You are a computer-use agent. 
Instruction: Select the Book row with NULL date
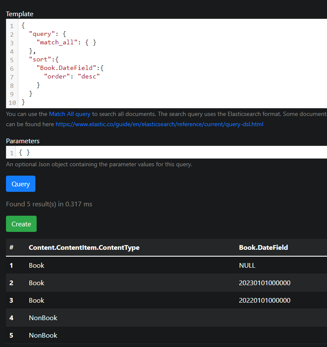128,265
